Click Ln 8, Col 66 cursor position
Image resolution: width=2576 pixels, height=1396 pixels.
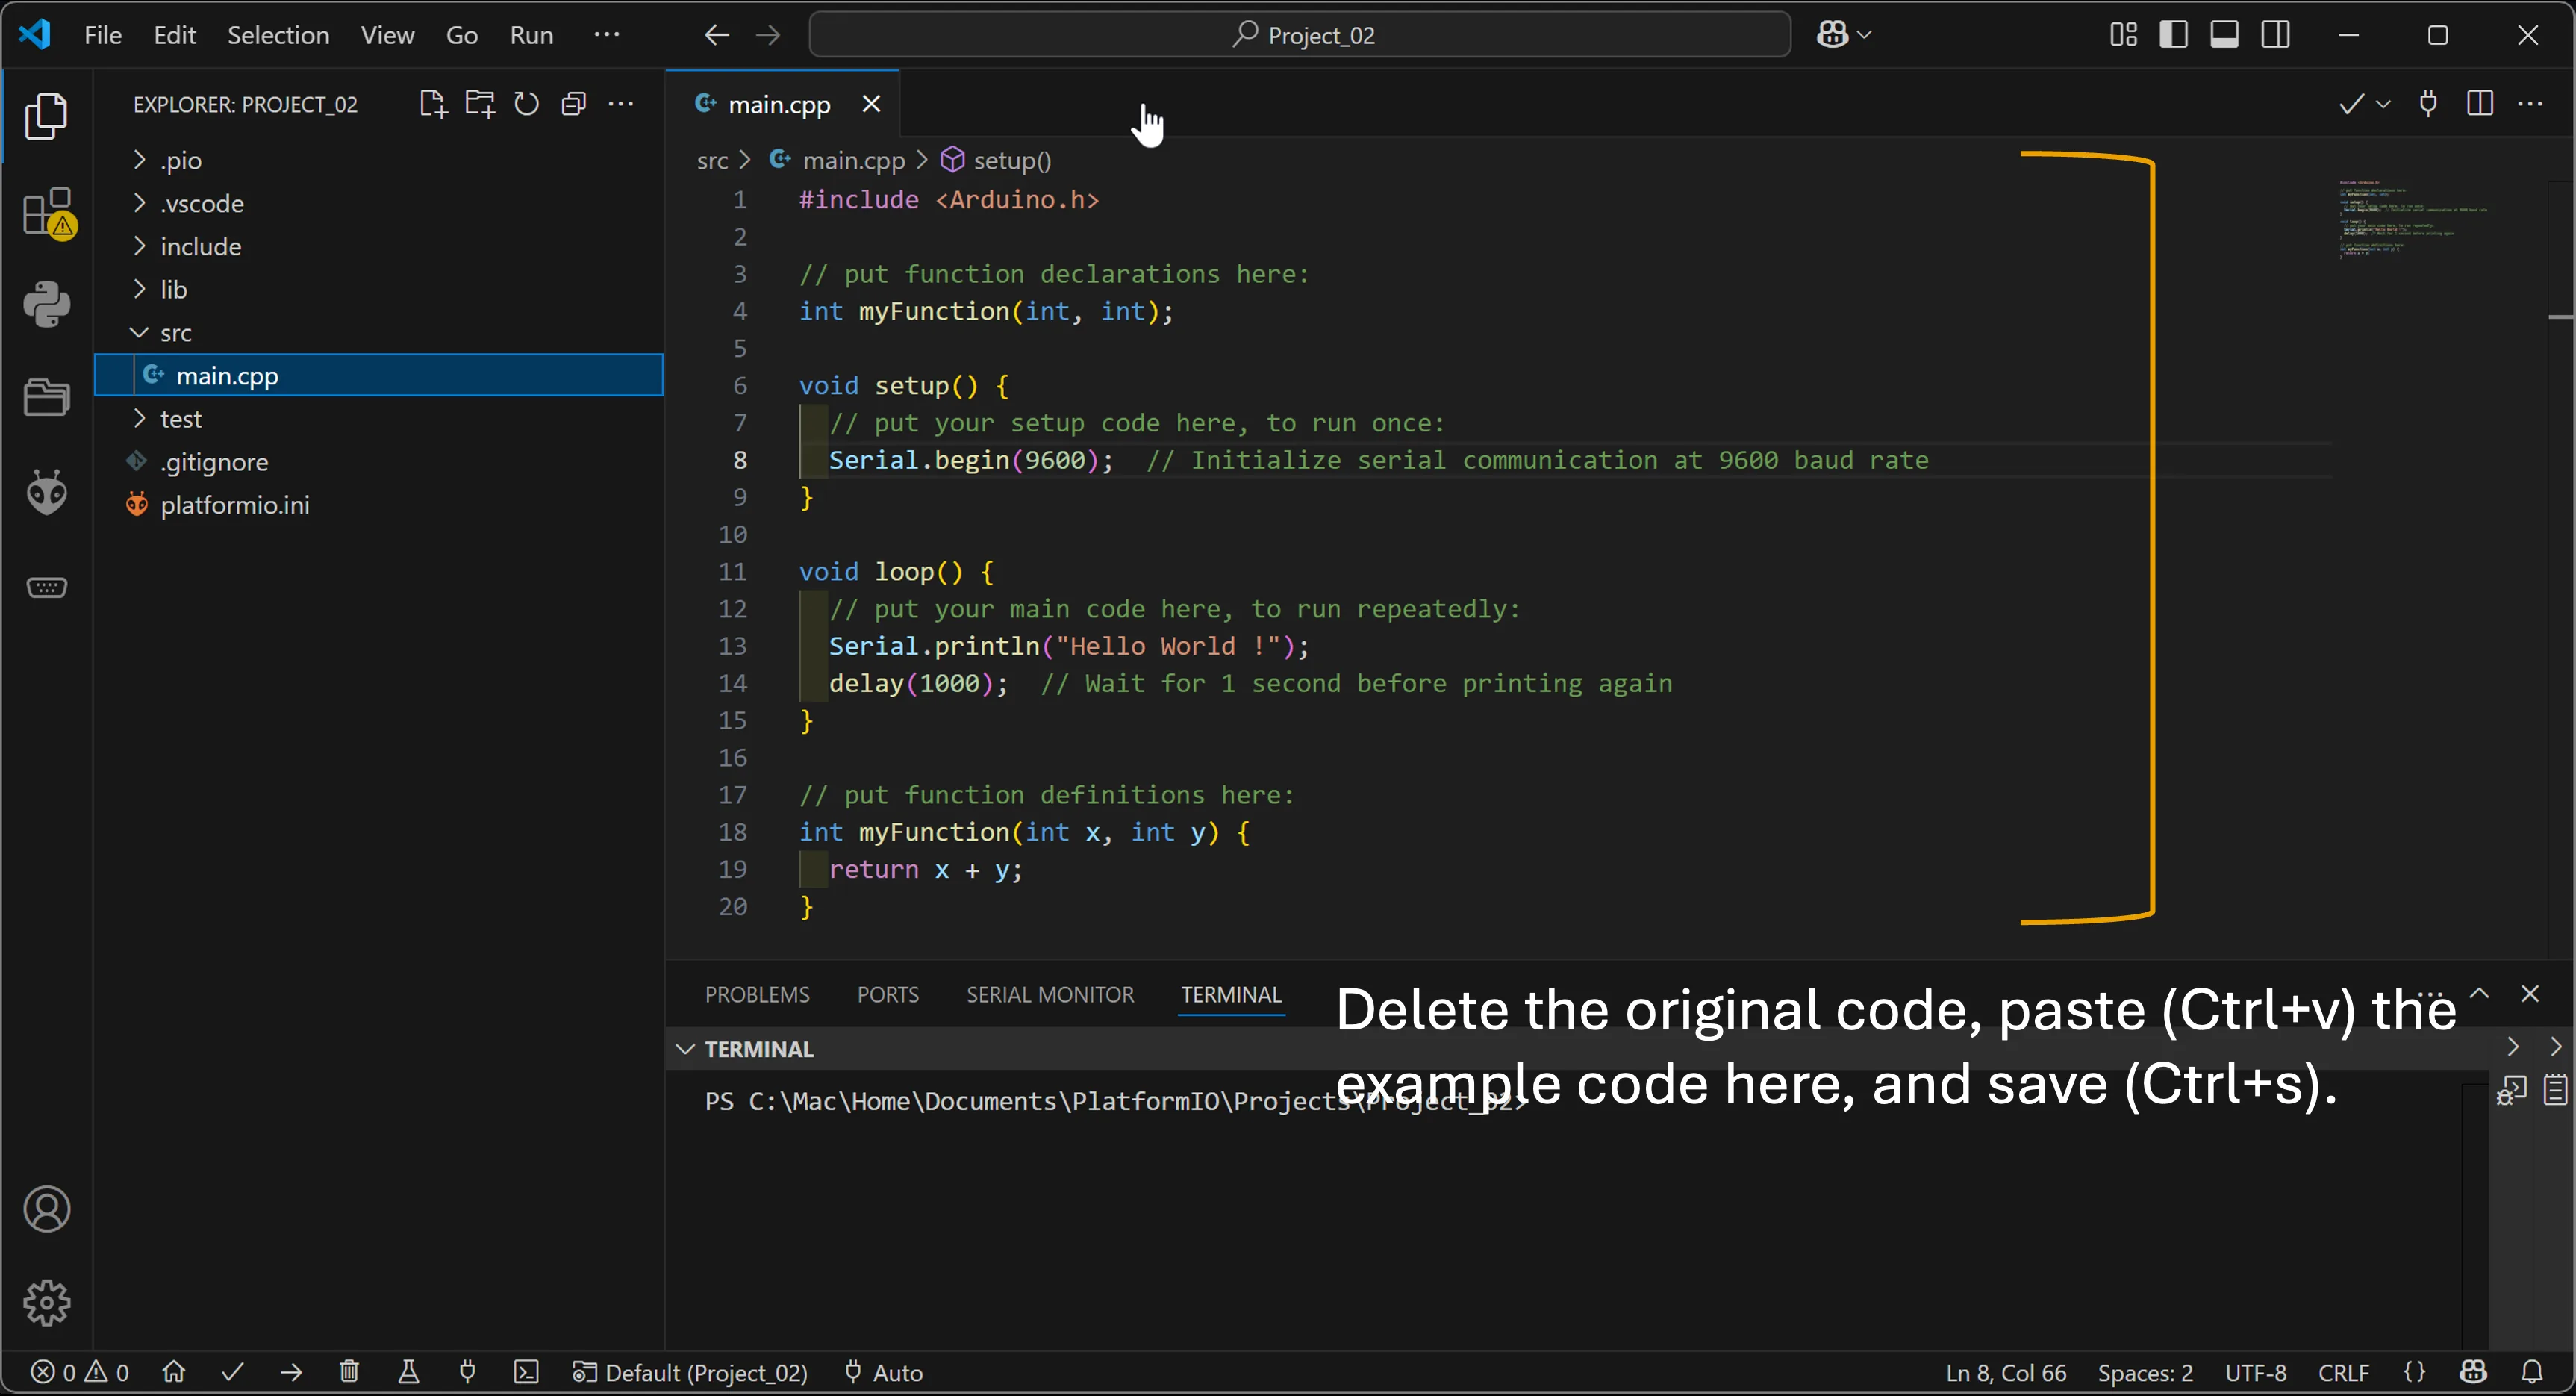tap(2006, 1372)
